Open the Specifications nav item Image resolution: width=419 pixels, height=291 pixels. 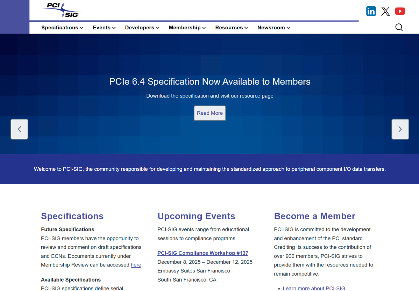point(59,28)
